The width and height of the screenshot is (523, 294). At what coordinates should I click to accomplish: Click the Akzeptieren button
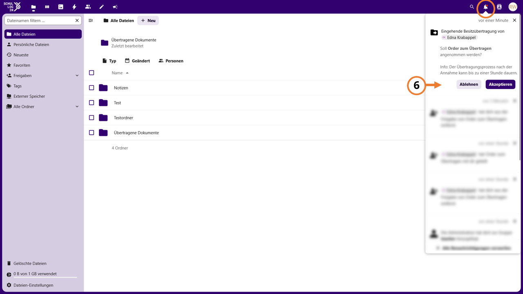coord(501,85)
